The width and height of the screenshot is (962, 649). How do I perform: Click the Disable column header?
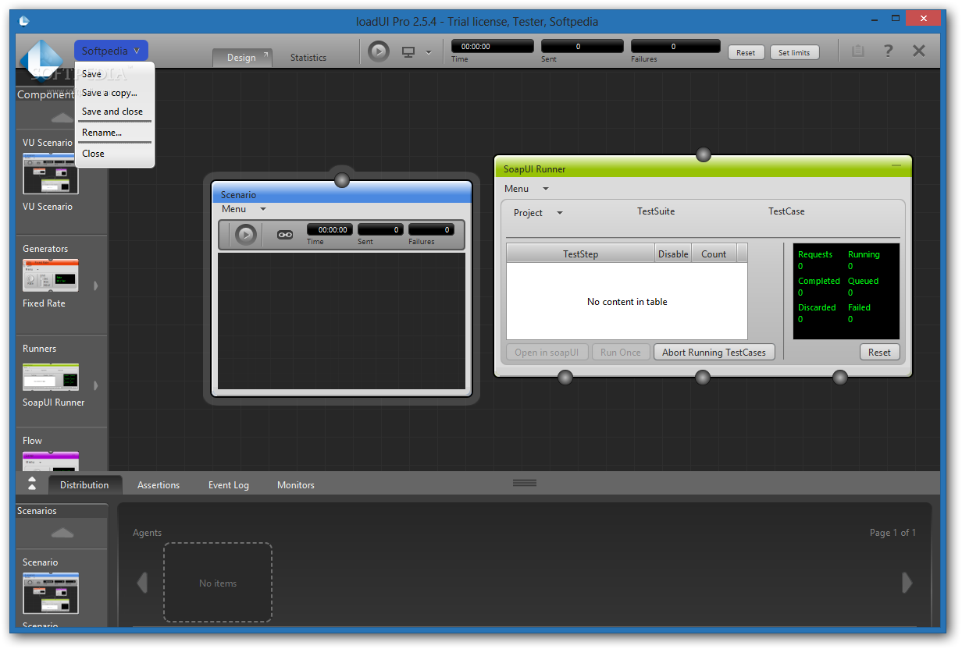click(673, 254)
